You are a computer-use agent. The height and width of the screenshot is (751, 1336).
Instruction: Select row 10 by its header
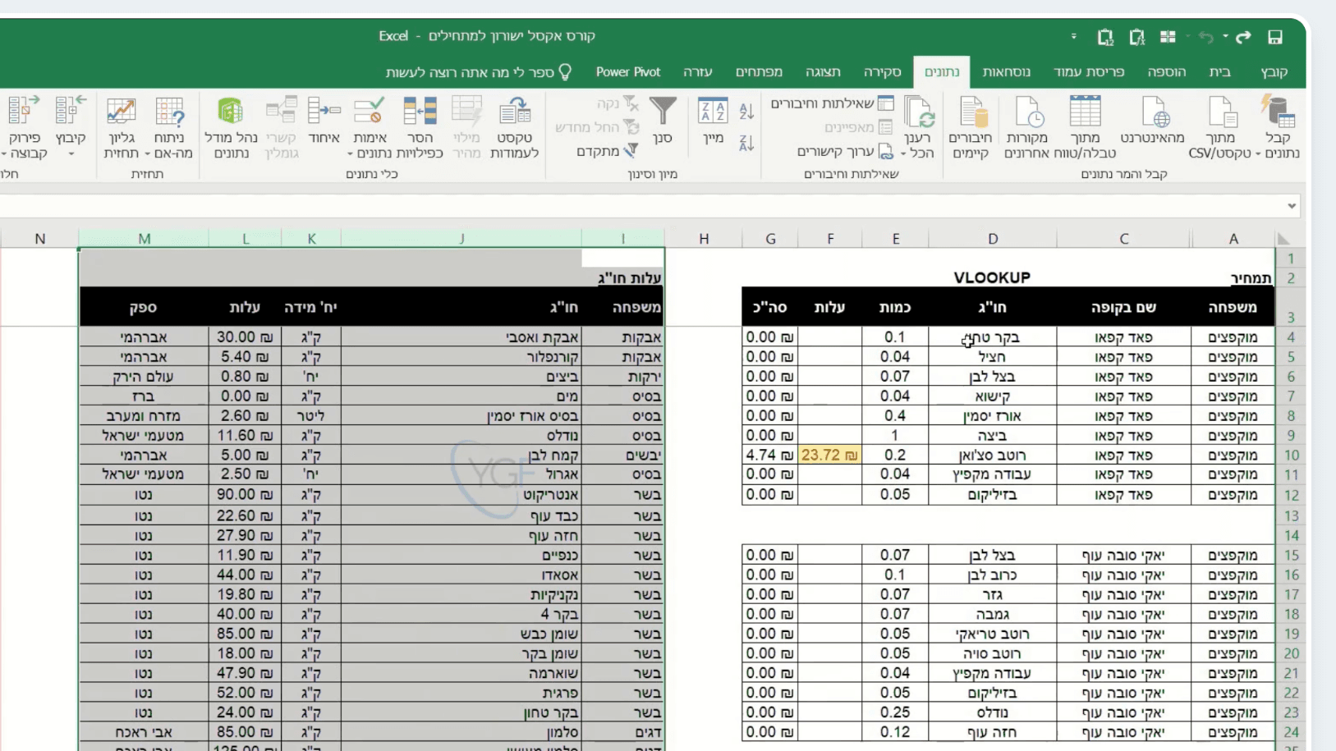(x=1292, y=456)
